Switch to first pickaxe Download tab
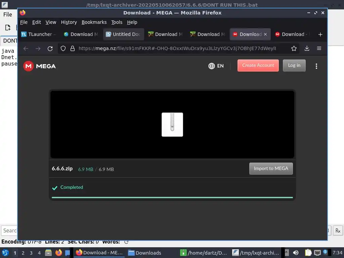The height and width of the screenshot is (258, 344). click(x=166, y=35)
